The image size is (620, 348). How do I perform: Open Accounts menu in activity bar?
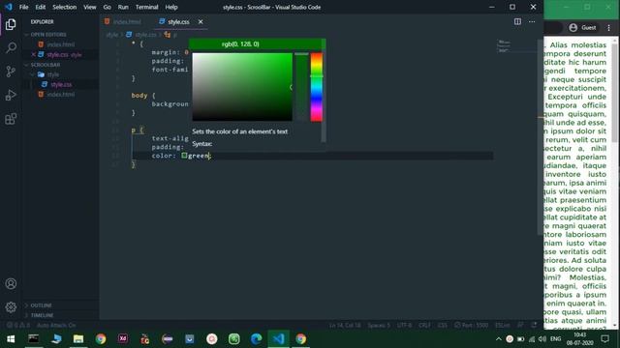pos(11,283)
